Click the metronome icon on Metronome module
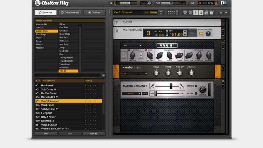The height and width of the screenshot is (148, 263). click(117, 30)
